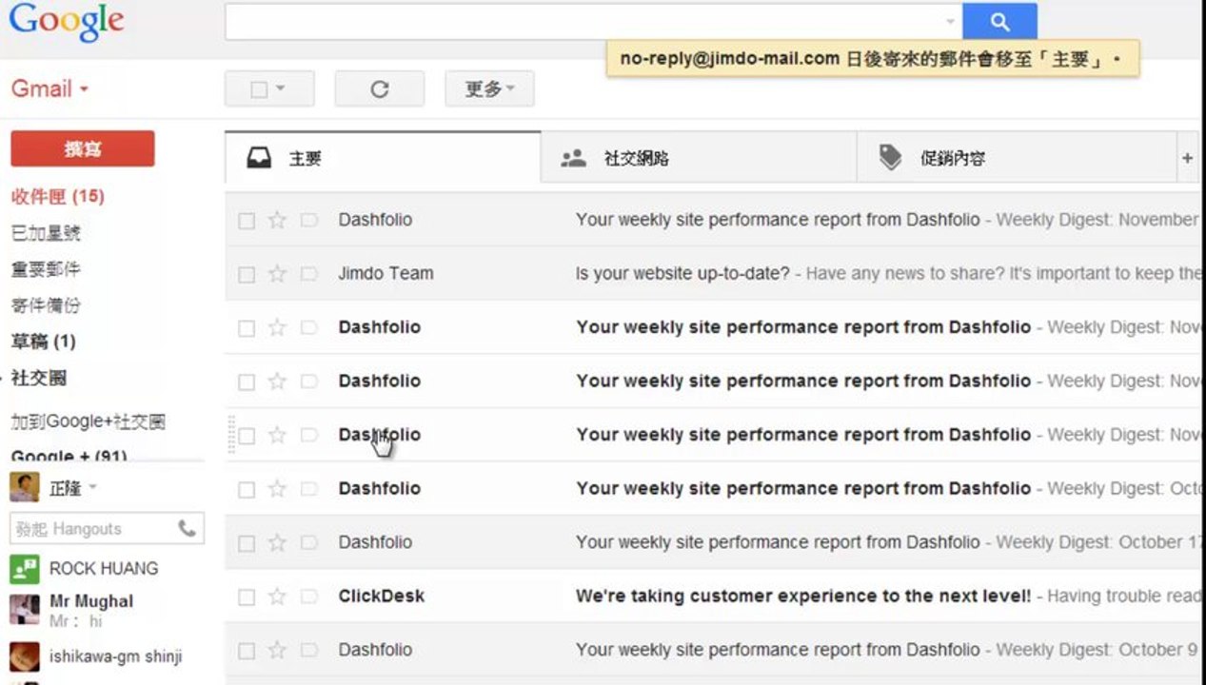Open the Gmail product switcher dropdown

(49, 88)
